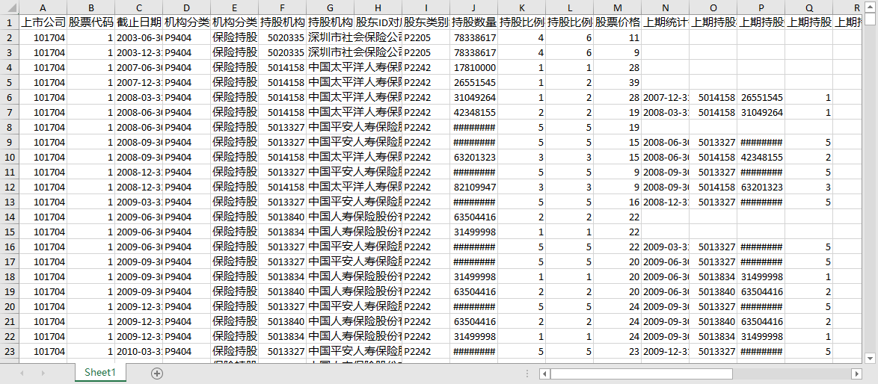The image size is (878, 384).
Task: Click the horizontal scrollbar thumb
Action: (641, 373)
